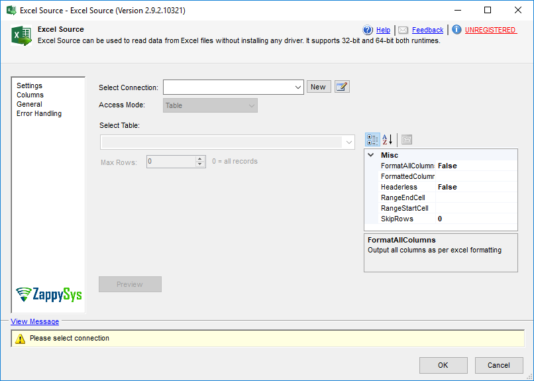Open the Settings tab

tap(29, 85)
